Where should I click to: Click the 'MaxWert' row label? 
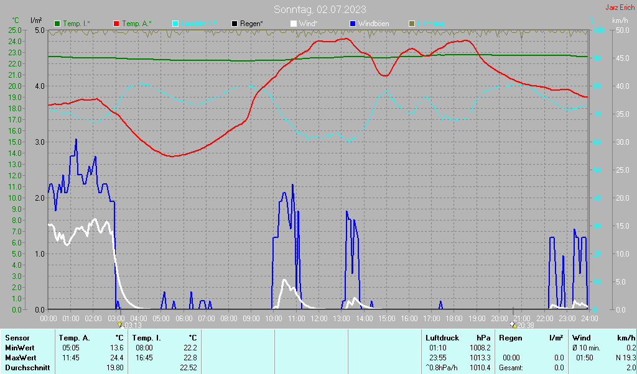pos(21,358)
